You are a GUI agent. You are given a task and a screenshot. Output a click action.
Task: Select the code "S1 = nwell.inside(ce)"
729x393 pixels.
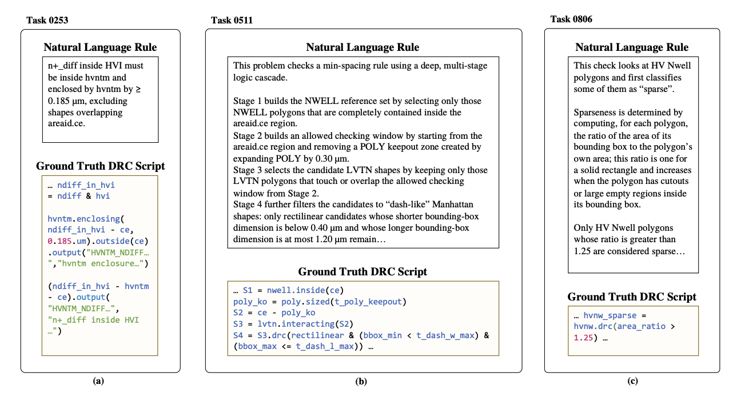[293, 290]
